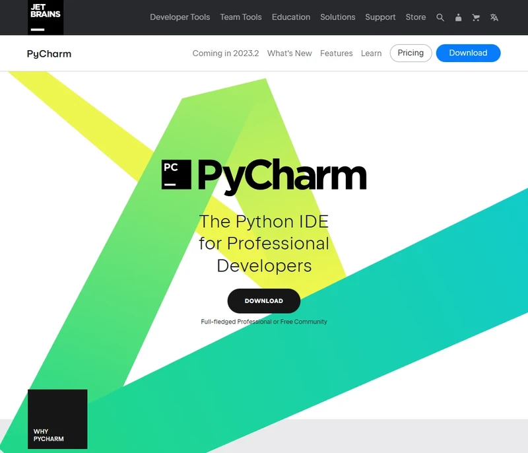Click the account profile icon
Viewport: 528px width, 453px height.
pyautogui.click(x=458, y=18)
